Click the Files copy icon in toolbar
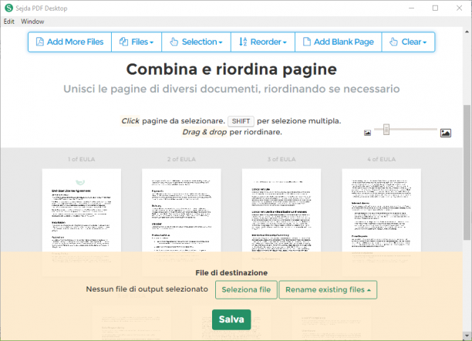 click(123, 42)
